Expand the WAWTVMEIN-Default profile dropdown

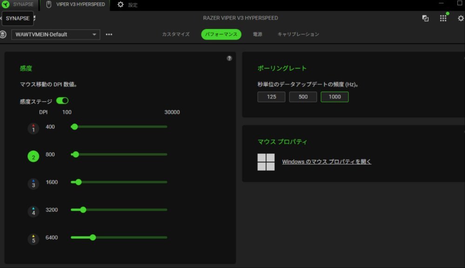click(x=55, y=34)
